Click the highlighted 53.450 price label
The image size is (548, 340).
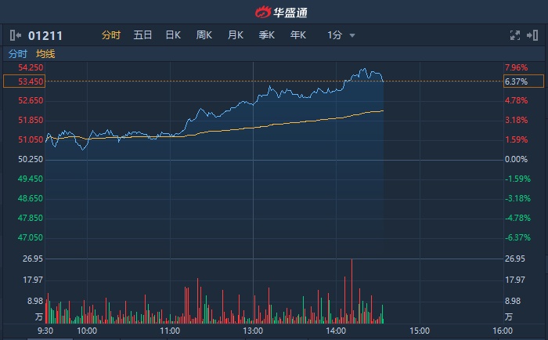coord(22,81)
